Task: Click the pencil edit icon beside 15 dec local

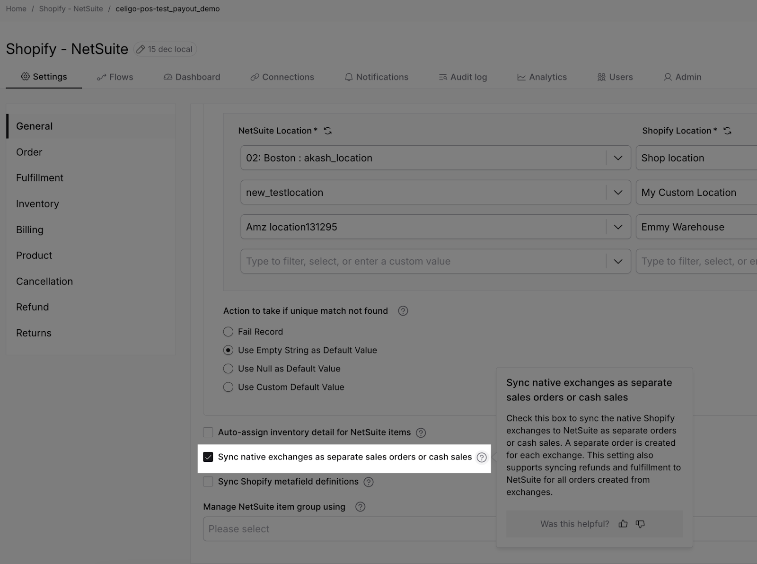Action: tap(141, 49)
